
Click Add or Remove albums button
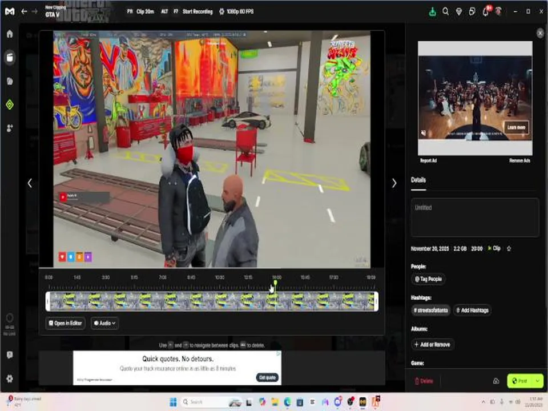433,344
